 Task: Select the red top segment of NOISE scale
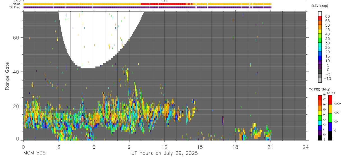click(x=330, y=100)
